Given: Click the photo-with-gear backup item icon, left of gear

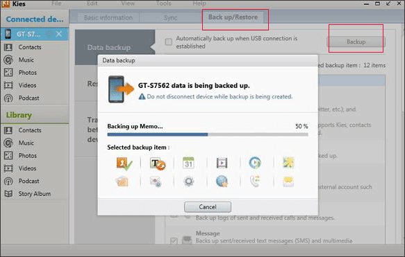Looking at the screenshot, I should (156, 181).
